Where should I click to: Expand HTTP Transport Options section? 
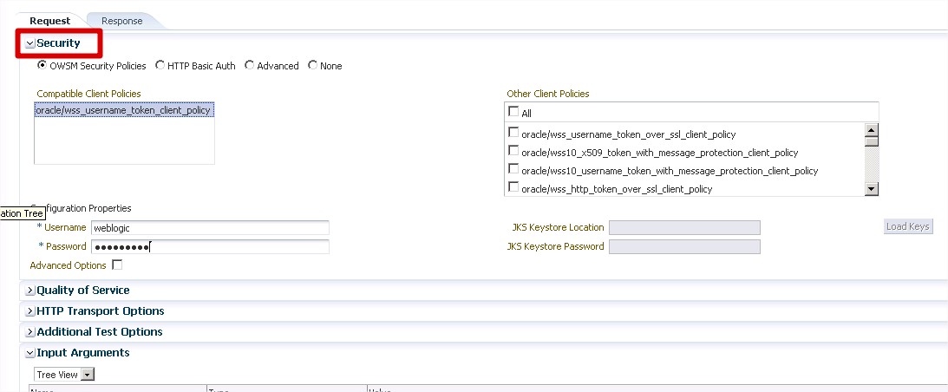pos(30,311)
